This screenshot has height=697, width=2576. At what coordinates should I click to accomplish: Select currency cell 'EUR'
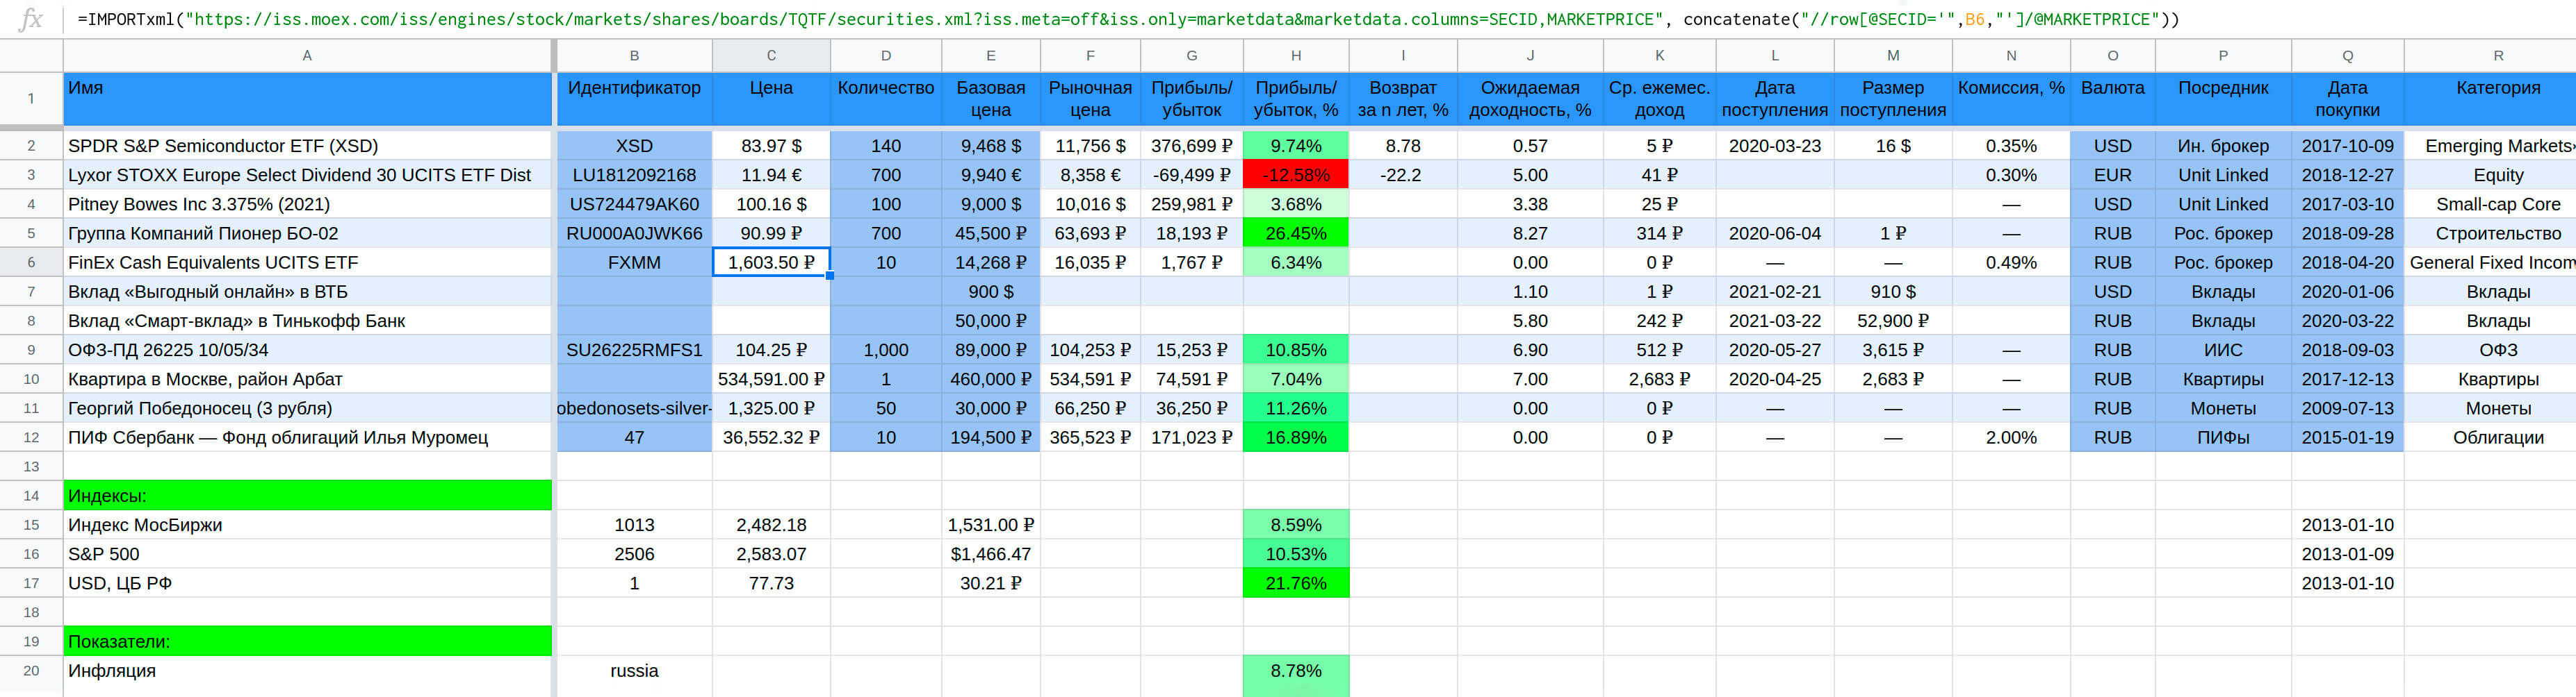[2113, 175]
